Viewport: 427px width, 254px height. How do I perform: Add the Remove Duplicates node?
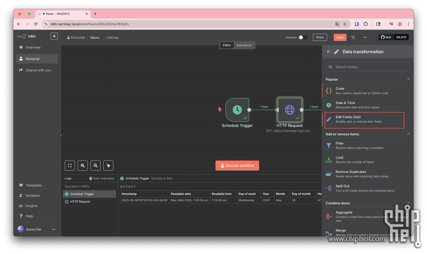point(368,174)
